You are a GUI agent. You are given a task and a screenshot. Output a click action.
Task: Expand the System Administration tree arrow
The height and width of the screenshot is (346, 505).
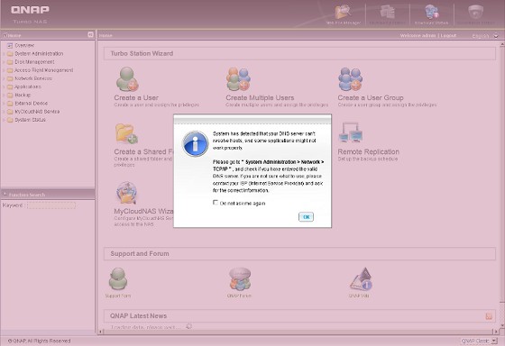[x=4, y=54]
